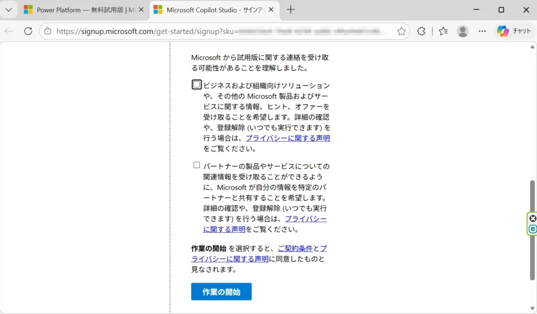Click the vertical page scrollbar thumb
The image size is (537, 314).
532,225
